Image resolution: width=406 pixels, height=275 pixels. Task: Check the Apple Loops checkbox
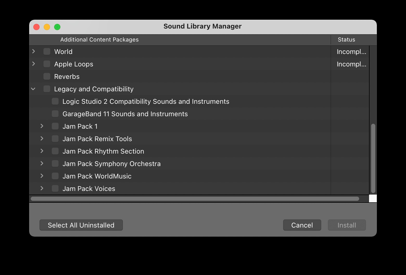(47, 64)
